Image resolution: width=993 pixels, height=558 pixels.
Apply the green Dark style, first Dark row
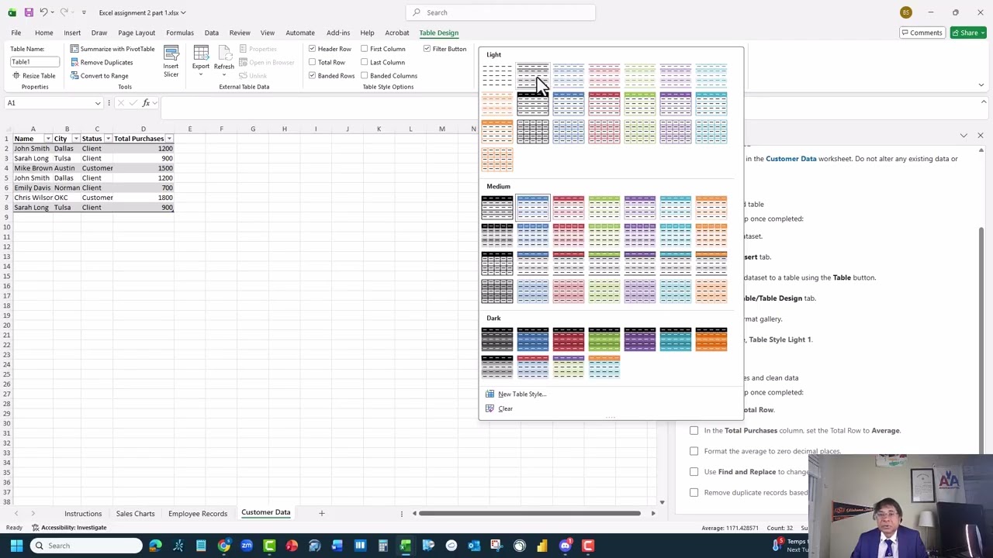(604, 339)
